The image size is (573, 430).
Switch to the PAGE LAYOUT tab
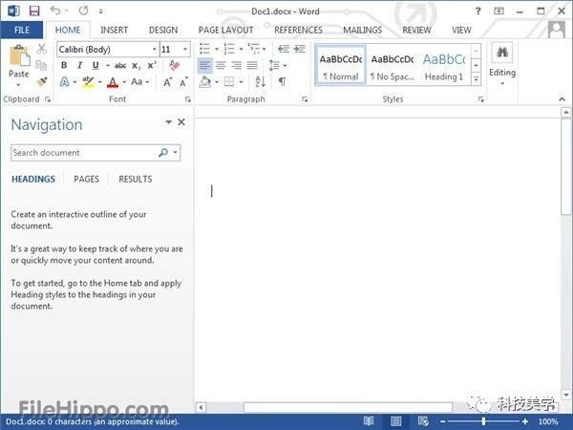[225, 30]
